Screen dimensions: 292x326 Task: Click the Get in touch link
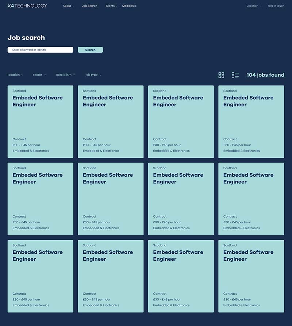coord(276,6)
